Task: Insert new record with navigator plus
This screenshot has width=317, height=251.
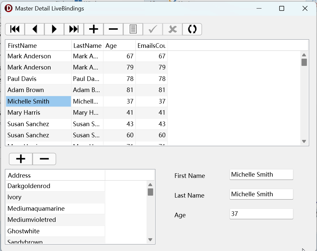Action: click(x=94, y=29)
